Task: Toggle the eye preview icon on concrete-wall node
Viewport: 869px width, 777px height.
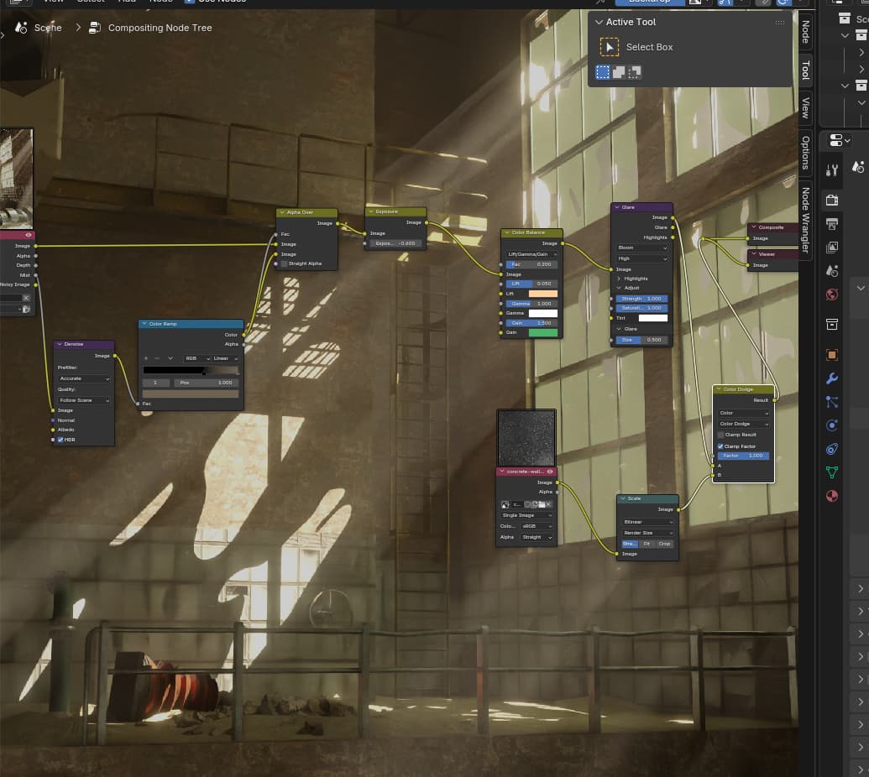Action: click(550, 472)
